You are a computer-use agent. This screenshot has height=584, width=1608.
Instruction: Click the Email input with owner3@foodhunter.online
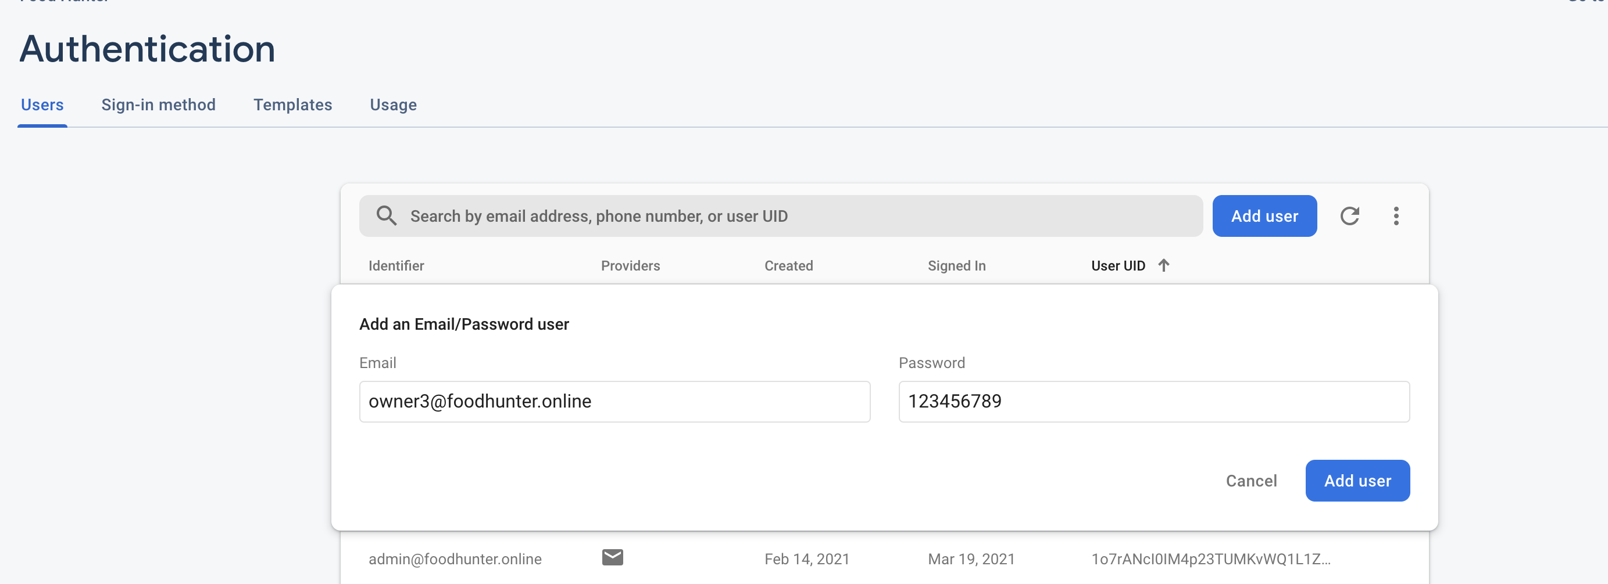coord(614,401)
